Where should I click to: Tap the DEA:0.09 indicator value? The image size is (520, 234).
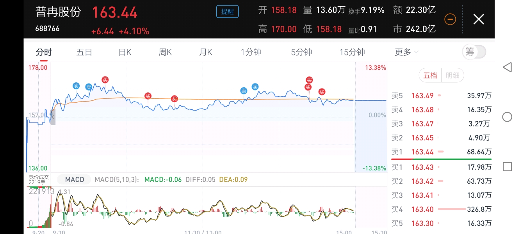click(233, 179)
